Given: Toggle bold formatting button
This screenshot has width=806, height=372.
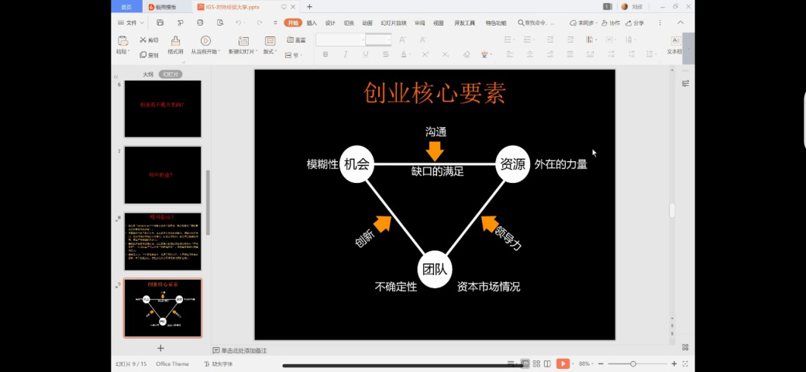Looking at the screenshot, I should pos(325,54).
